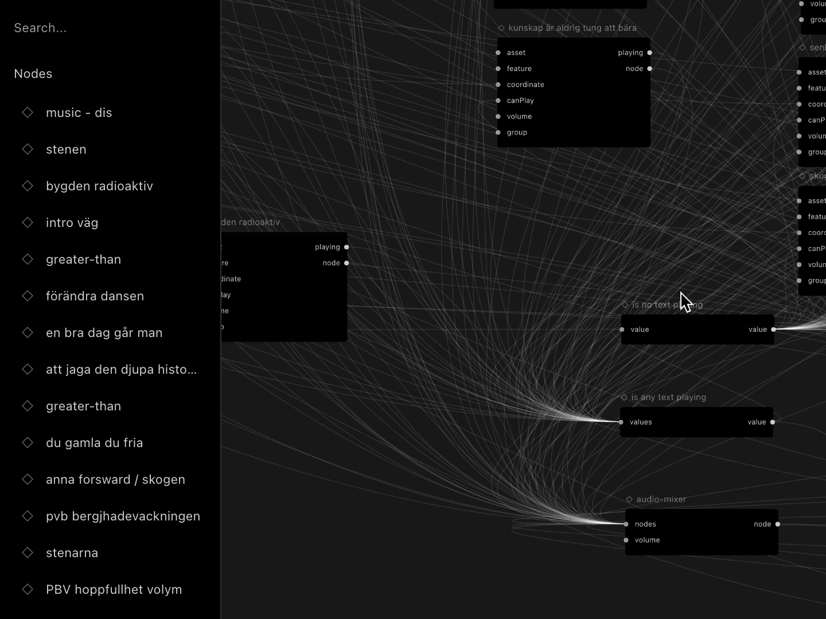
Task: Click the Search field in the sidebar
Action: (40, 28)
